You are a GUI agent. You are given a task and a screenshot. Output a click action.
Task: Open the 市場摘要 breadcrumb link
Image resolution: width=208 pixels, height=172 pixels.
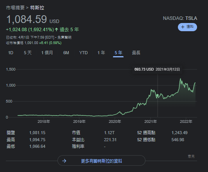[x=15, y=8]
